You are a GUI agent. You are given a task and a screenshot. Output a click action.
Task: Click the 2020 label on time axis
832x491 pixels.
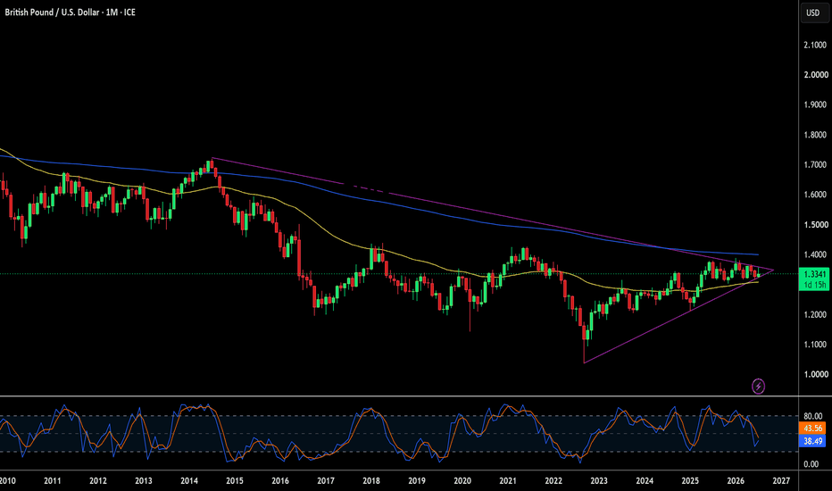(462, 481)
